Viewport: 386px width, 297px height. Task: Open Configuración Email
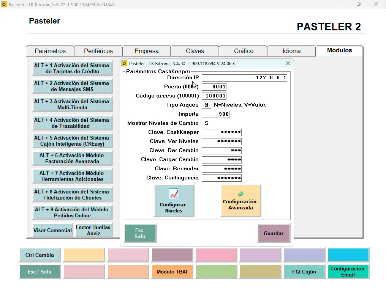pyautogui.click(x=348, y=272)
